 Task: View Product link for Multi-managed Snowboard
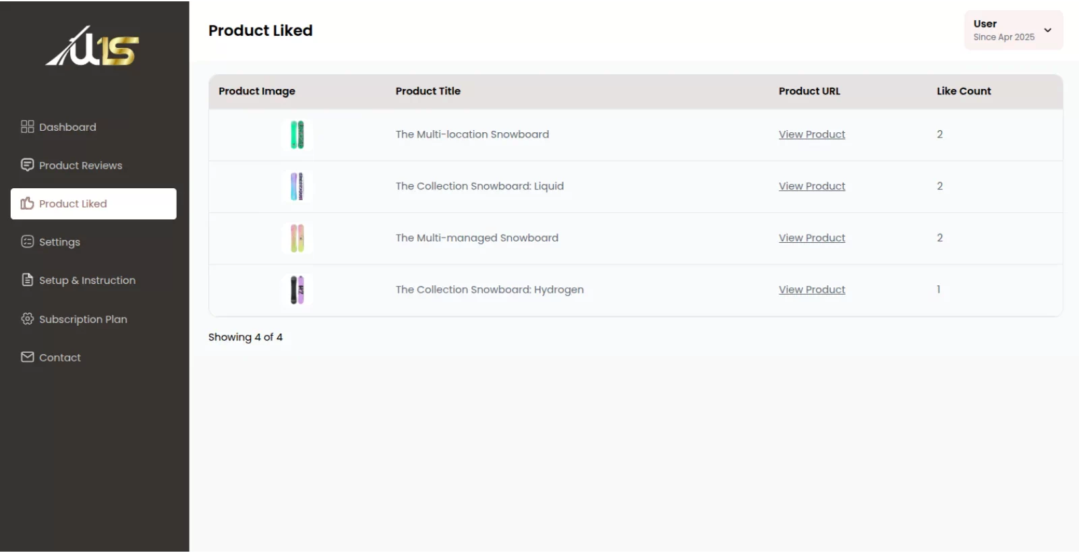(x=812, y=238)
